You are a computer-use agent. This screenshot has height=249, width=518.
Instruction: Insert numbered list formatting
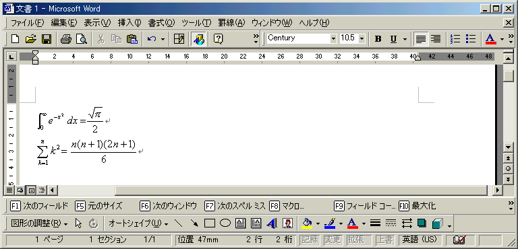(x=455, y=39)
